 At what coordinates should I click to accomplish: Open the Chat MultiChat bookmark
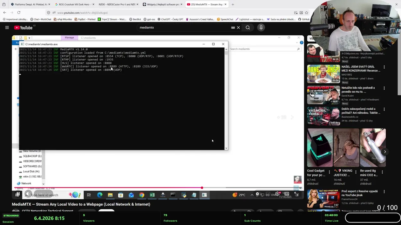pyautogui.click(x=40, y=19)
